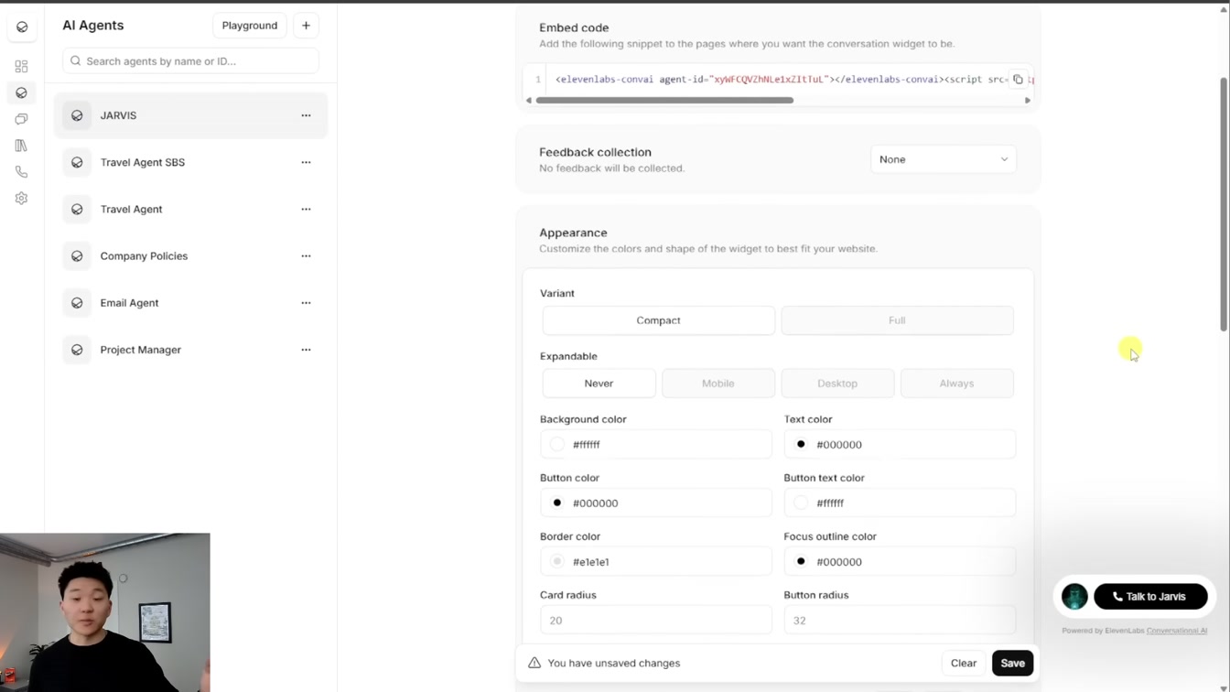Click the Button radius input field

tap(900, 621)
